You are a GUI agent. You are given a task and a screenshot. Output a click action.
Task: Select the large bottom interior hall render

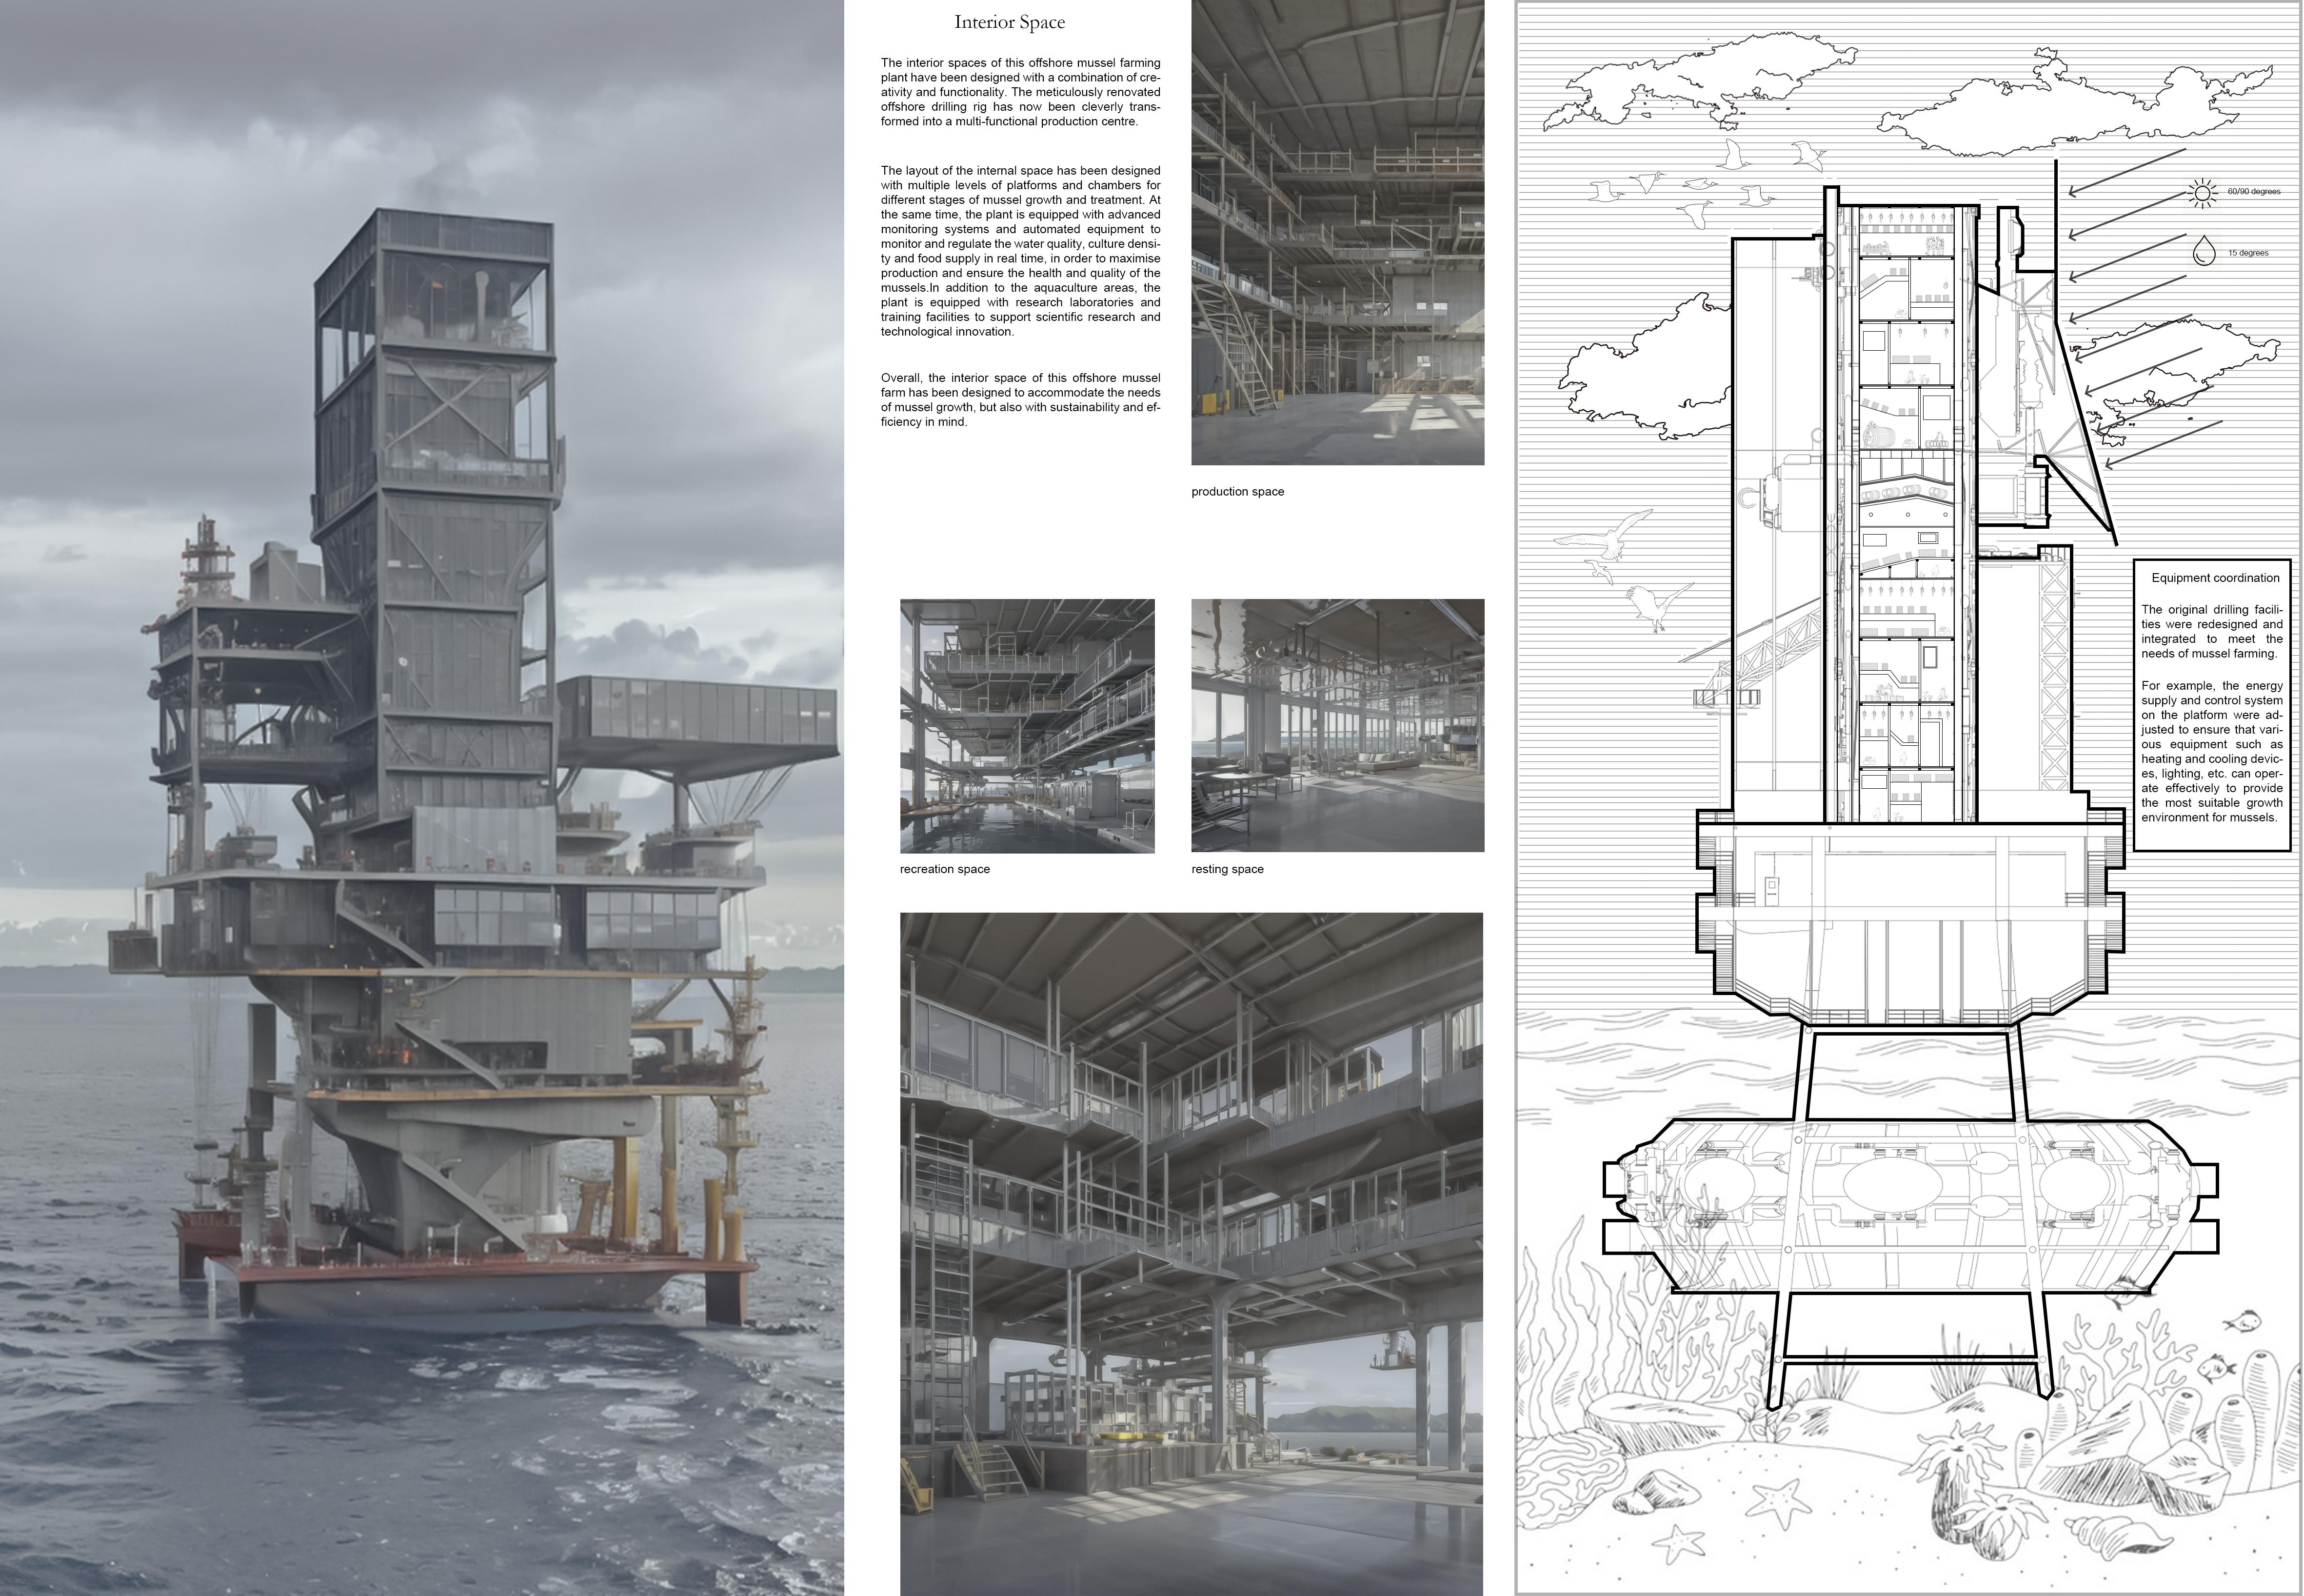[1191, 1253]
